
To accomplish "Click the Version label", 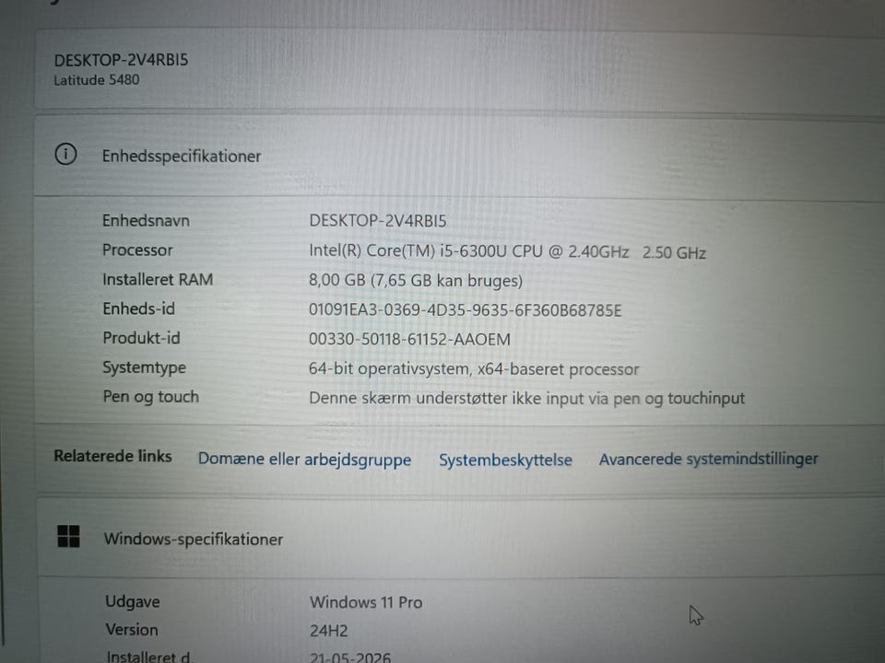I will coord(132,630).
